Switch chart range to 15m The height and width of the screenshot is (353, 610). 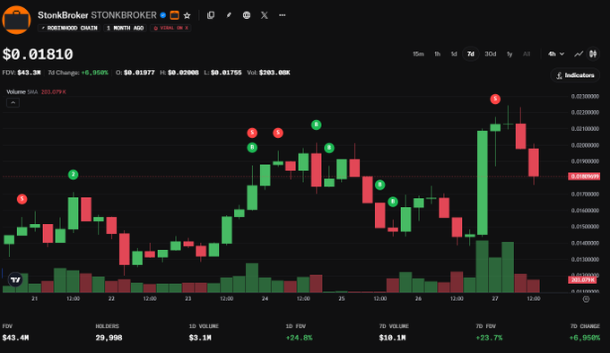[418, 54]
